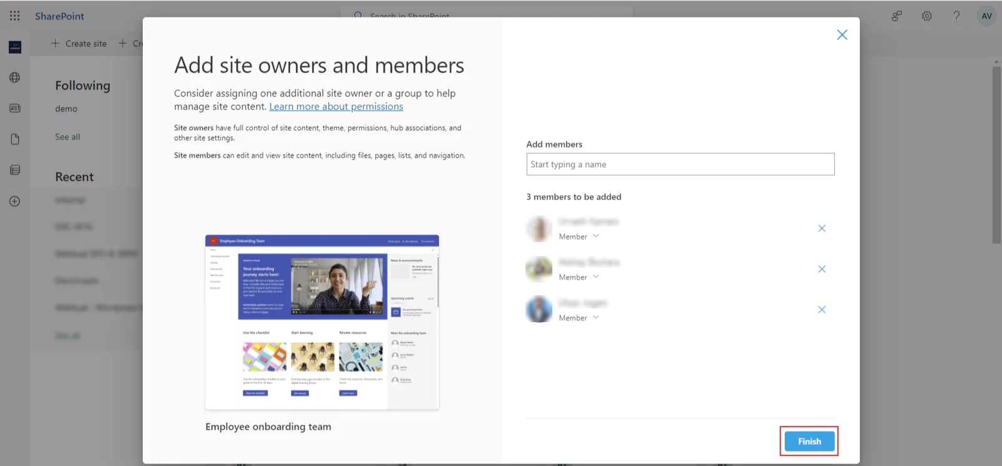Click See all under Following
This screenshot has height=466, width=1002.
click(68, 137)
